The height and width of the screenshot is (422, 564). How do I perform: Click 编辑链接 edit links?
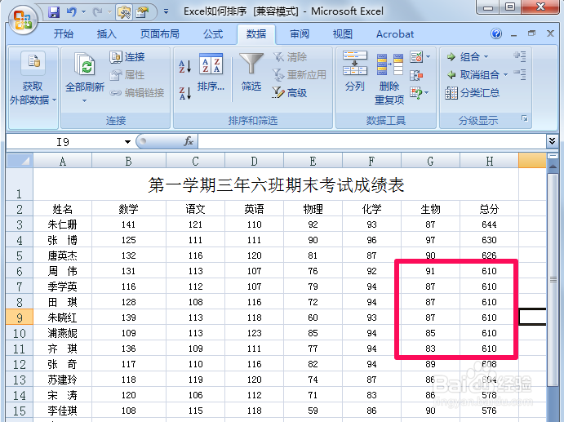tap(137, 93)
